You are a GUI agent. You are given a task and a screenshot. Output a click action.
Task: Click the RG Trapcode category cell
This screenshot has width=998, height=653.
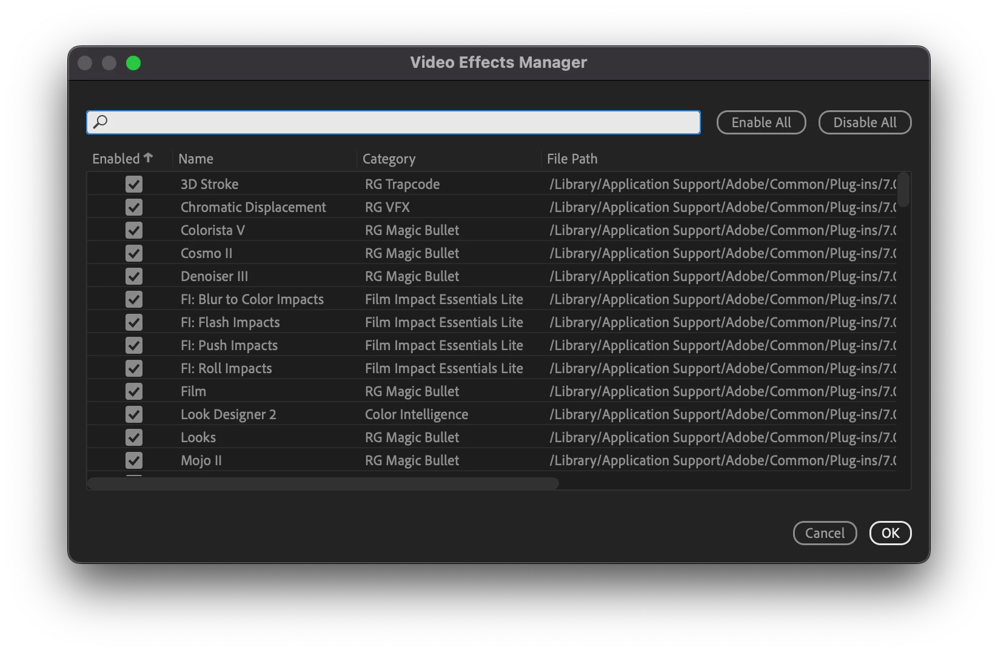402,184
